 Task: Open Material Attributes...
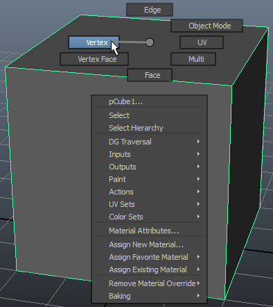(x=149, y=231)
